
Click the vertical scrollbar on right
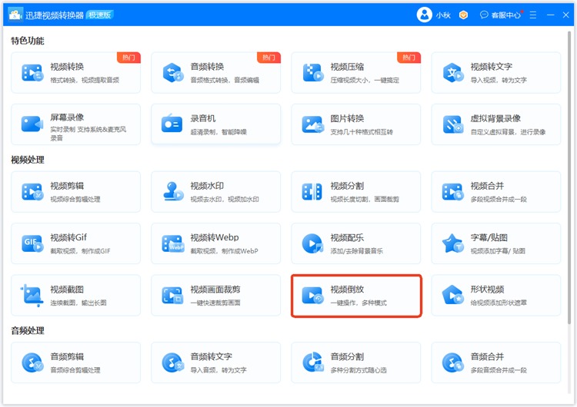point(569,177)
